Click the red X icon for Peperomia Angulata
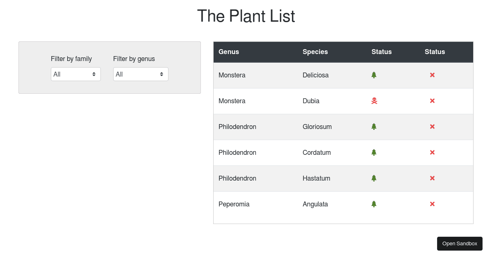492x258 pixels. (432, 204)
